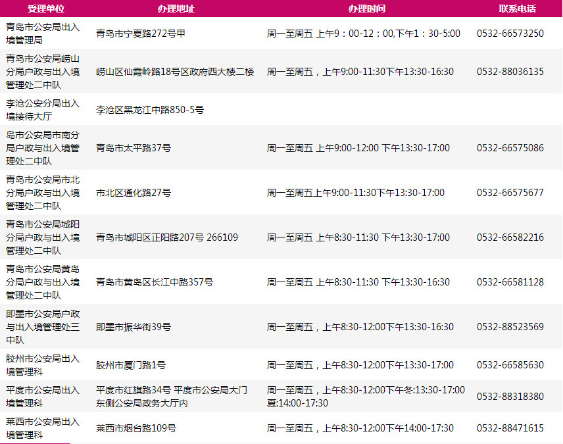This screenshot has height=444, width=563.
Task: Select hours 上午8:30-11:30 下午13:30-16:30
Action: click(383, 282)
